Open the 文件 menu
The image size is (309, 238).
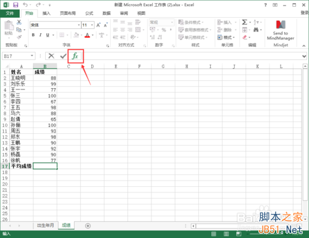click(x=10, y=14)
